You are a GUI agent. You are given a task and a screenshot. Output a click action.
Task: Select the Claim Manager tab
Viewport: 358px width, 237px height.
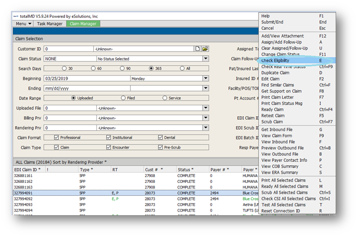click(x=83, y=24)
